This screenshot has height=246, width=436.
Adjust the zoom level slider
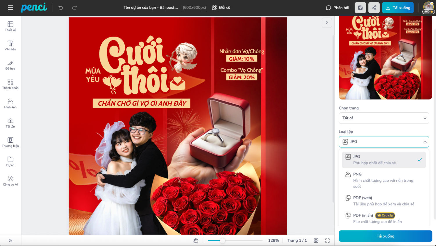tap(222, 240)
